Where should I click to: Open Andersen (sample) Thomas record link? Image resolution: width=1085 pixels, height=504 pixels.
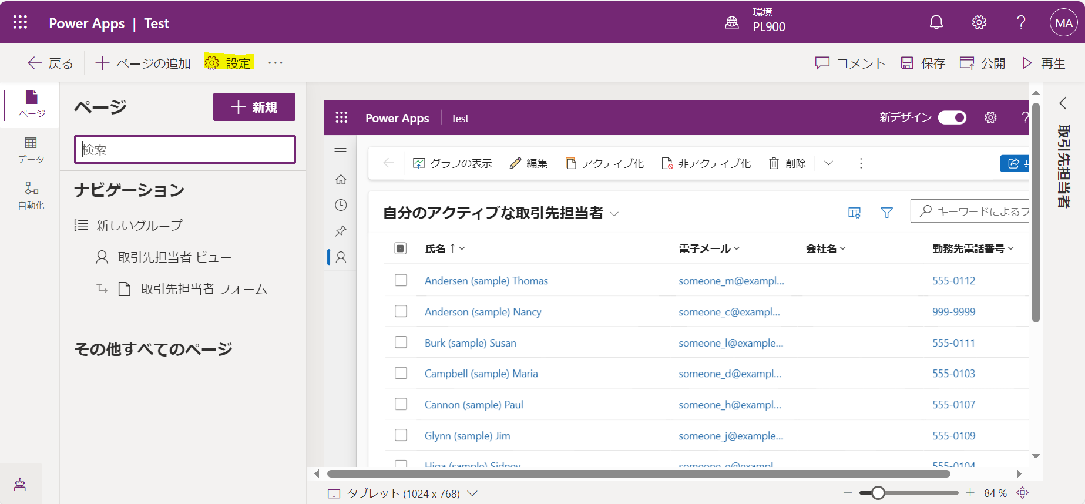486,281
